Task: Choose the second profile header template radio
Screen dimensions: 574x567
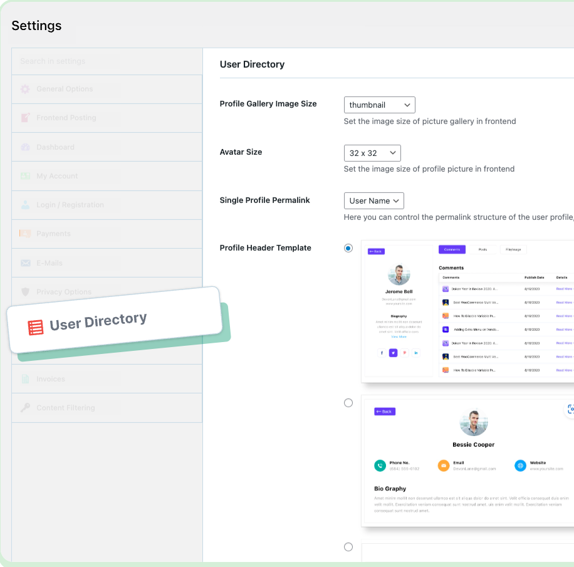Action: (x=348, y=403)
